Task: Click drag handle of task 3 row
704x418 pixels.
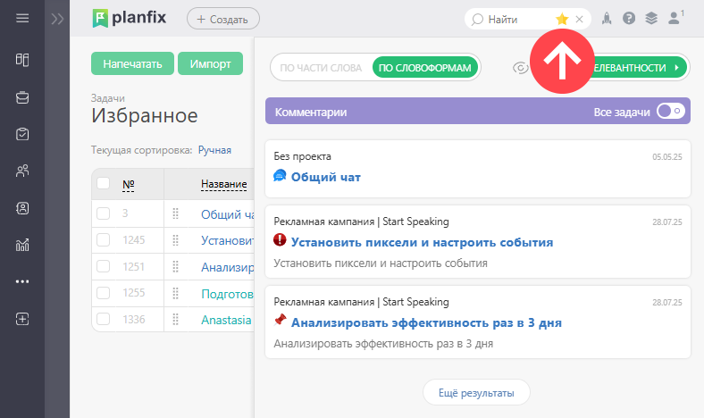Action: (175, 213)
